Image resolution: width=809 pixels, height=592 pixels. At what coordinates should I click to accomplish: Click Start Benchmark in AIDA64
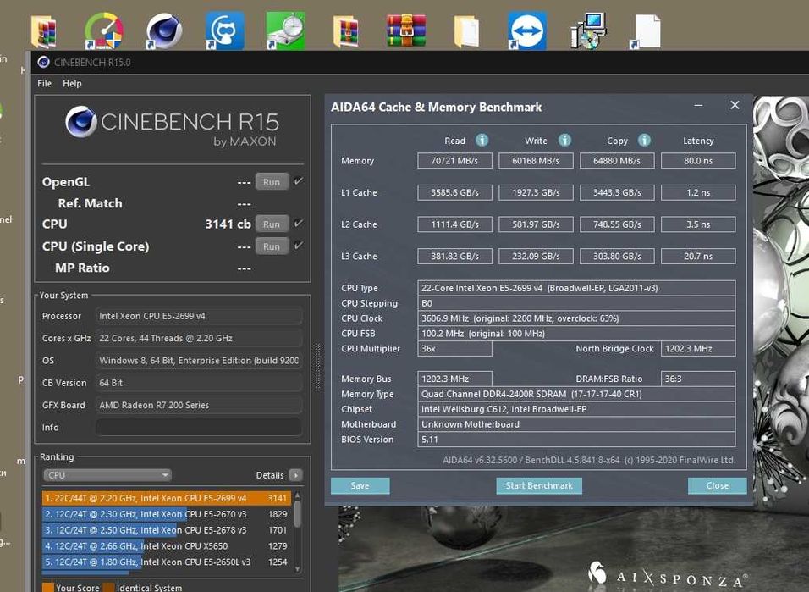tap(539, 485)
